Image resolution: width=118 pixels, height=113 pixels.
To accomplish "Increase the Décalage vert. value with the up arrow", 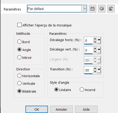I will 95,48.
